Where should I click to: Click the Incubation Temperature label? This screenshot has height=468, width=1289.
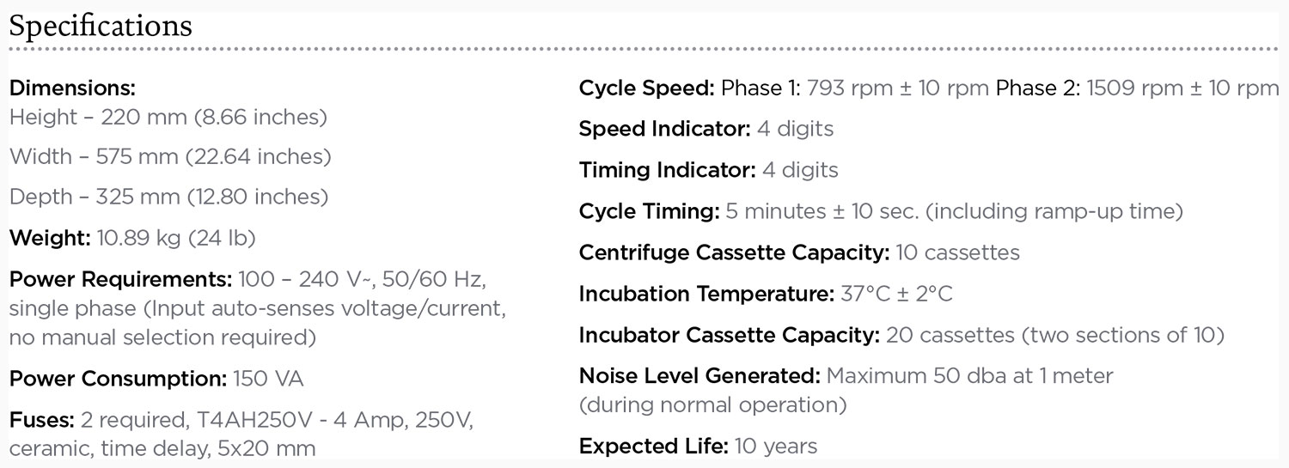(706, 294)
